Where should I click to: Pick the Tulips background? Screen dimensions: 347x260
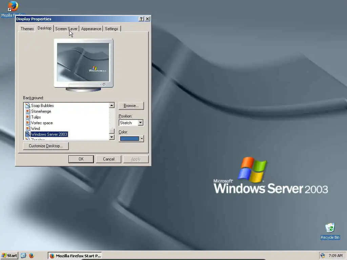pyautogui.click(x=36, y=117)
